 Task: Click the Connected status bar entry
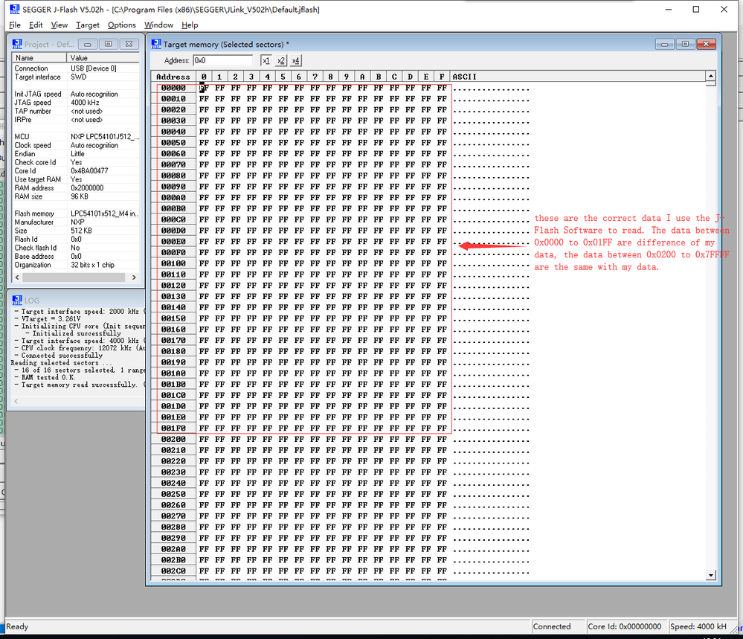559,626
